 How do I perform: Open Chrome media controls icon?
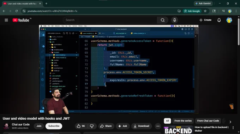point(223,11)
